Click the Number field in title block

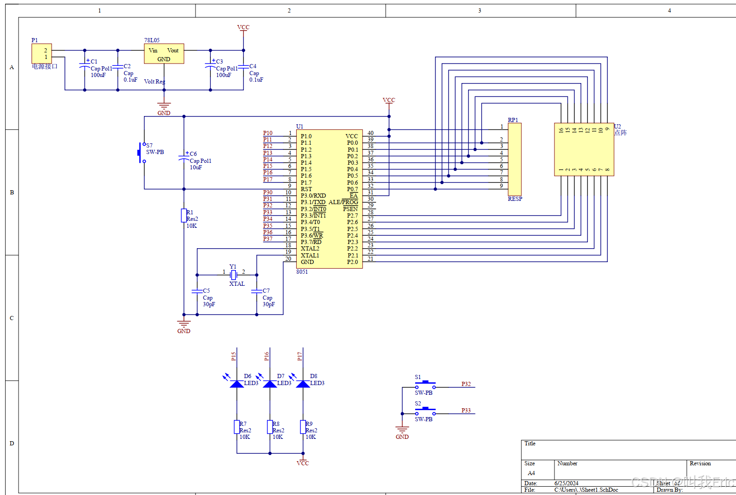(620, 470)
